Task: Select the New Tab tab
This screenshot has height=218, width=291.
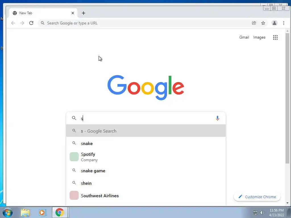Action: click(43, 13)
